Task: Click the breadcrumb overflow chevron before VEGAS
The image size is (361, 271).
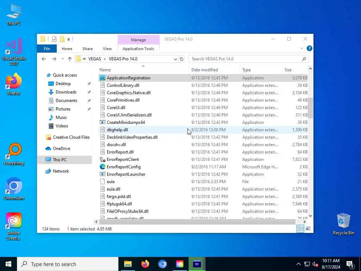Action: click(84, 59)
